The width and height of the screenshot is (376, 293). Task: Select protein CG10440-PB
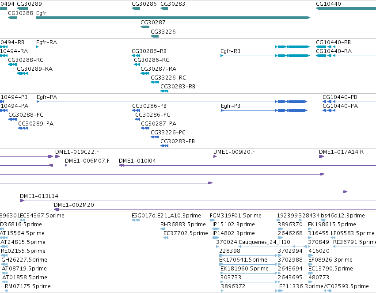click(x=340, y=97)
